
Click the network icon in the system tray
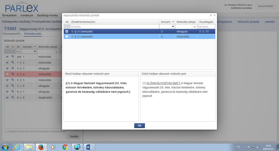253,147
